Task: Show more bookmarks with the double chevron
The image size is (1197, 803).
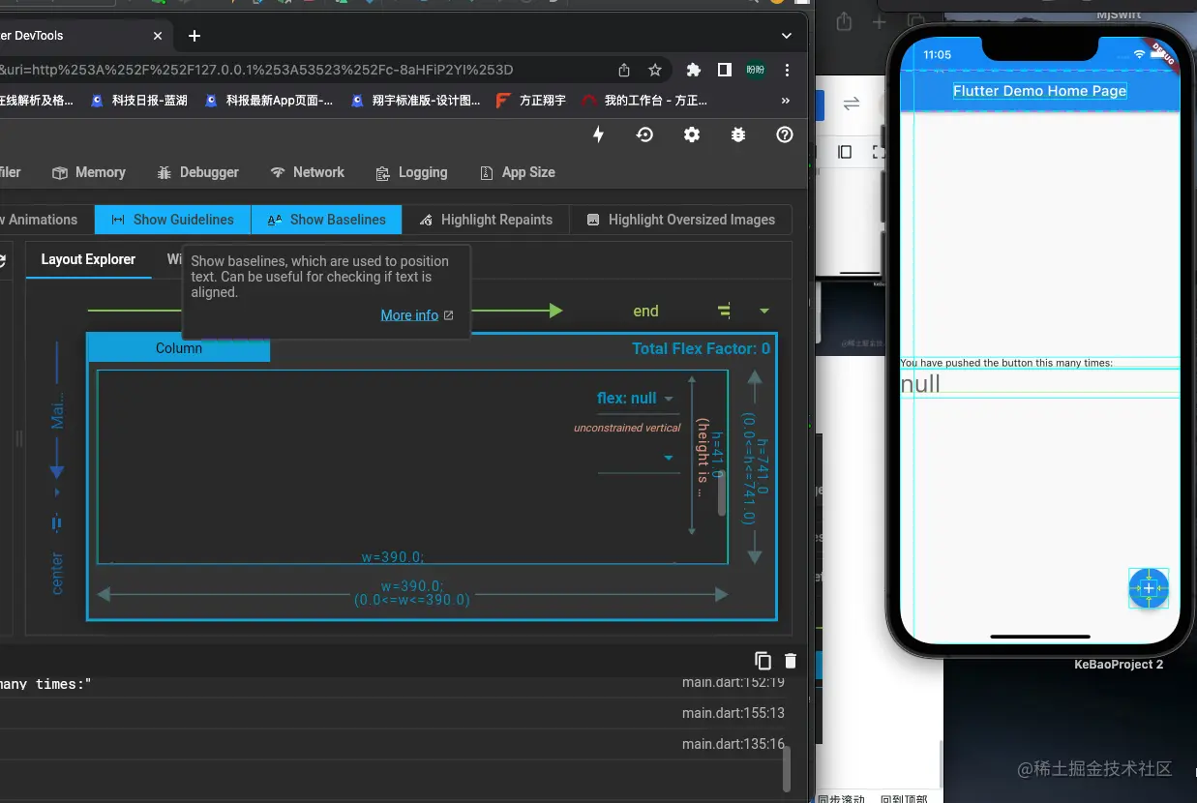Action: pyautogui.click(x=785, y=101)
